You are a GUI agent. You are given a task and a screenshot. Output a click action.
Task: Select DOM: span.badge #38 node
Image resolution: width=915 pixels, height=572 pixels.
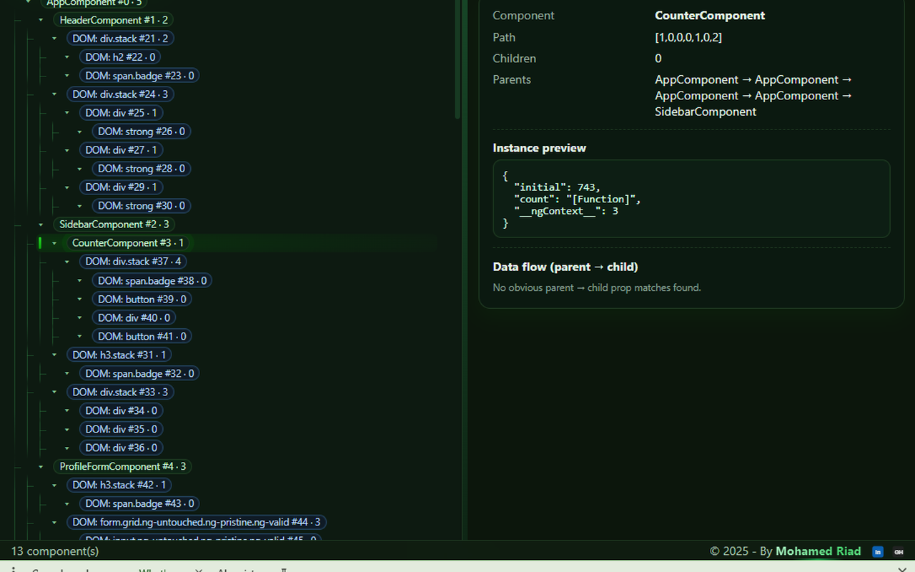(152, 280)
